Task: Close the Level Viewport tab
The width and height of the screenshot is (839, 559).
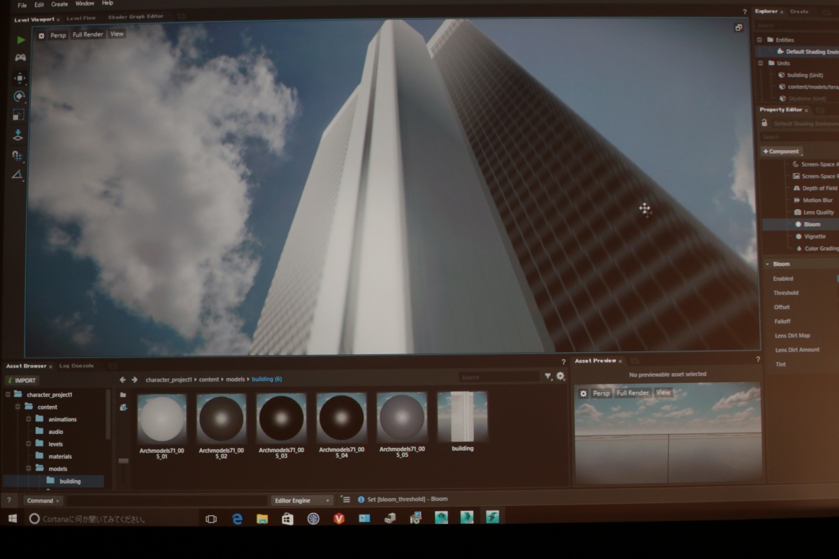Action: point(58,20)
